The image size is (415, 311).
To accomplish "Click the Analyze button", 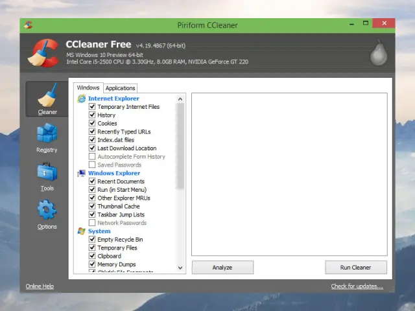I will 222,267.
